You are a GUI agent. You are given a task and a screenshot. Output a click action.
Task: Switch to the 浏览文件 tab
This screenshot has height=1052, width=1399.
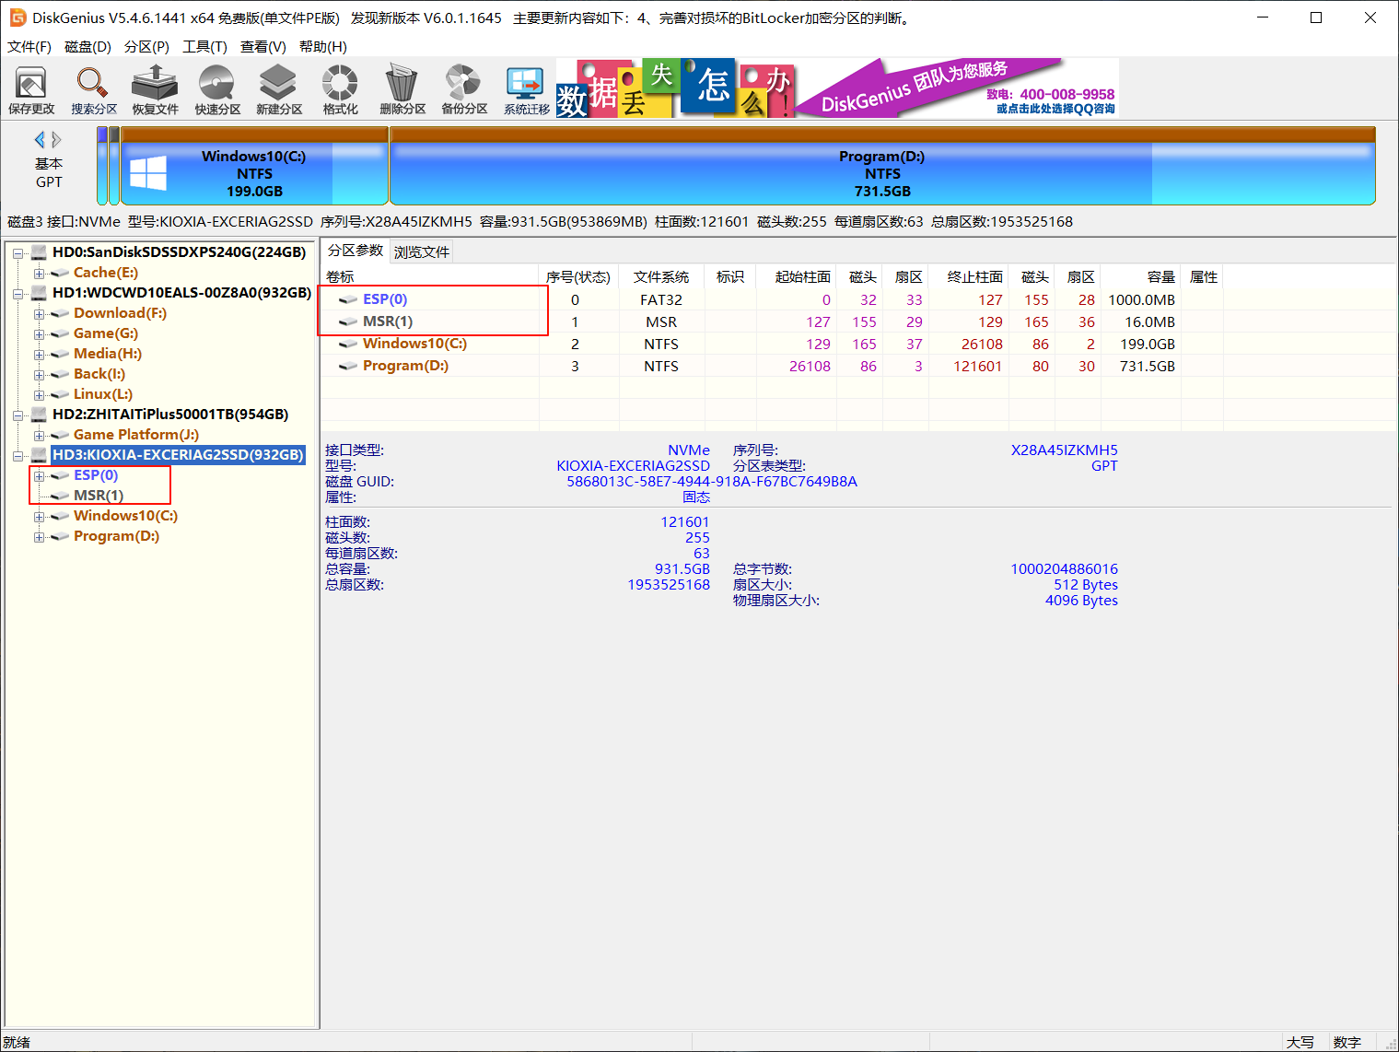click(422, 252)
